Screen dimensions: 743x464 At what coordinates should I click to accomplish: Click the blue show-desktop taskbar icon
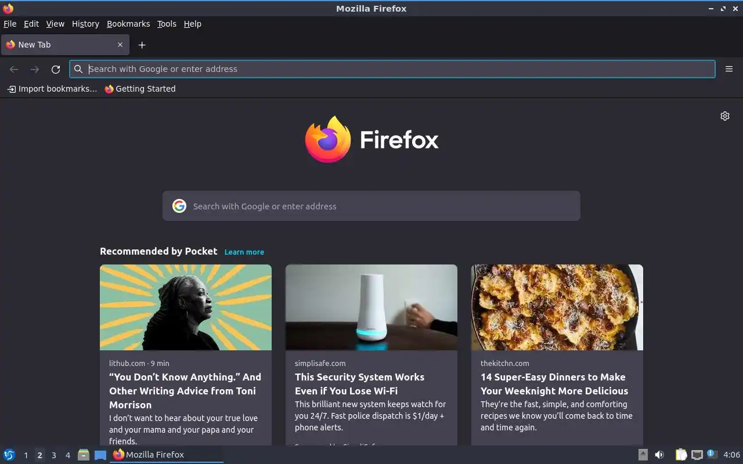point(100,455)
